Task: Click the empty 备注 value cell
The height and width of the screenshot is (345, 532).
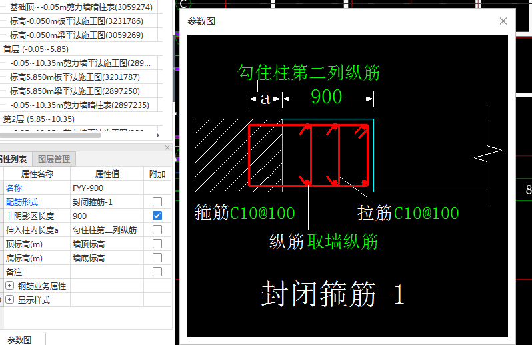Action: pyautogui.click(x=107, y=272)
